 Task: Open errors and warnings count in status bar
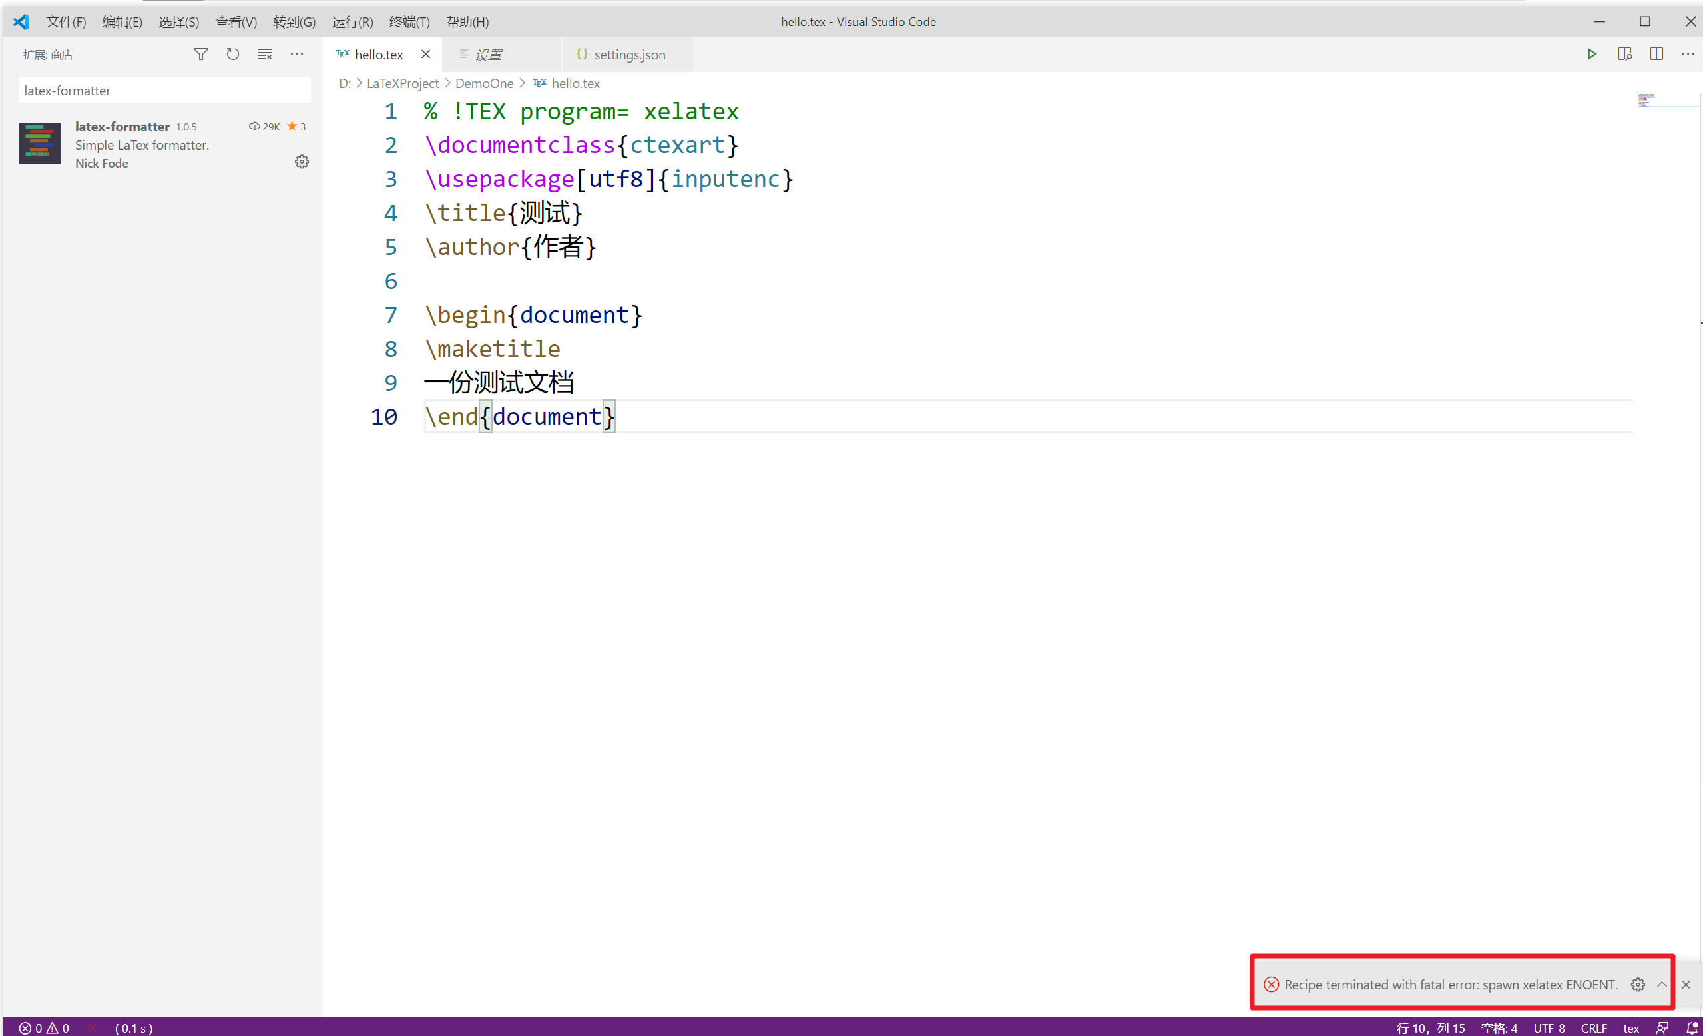pos(43,1028)
